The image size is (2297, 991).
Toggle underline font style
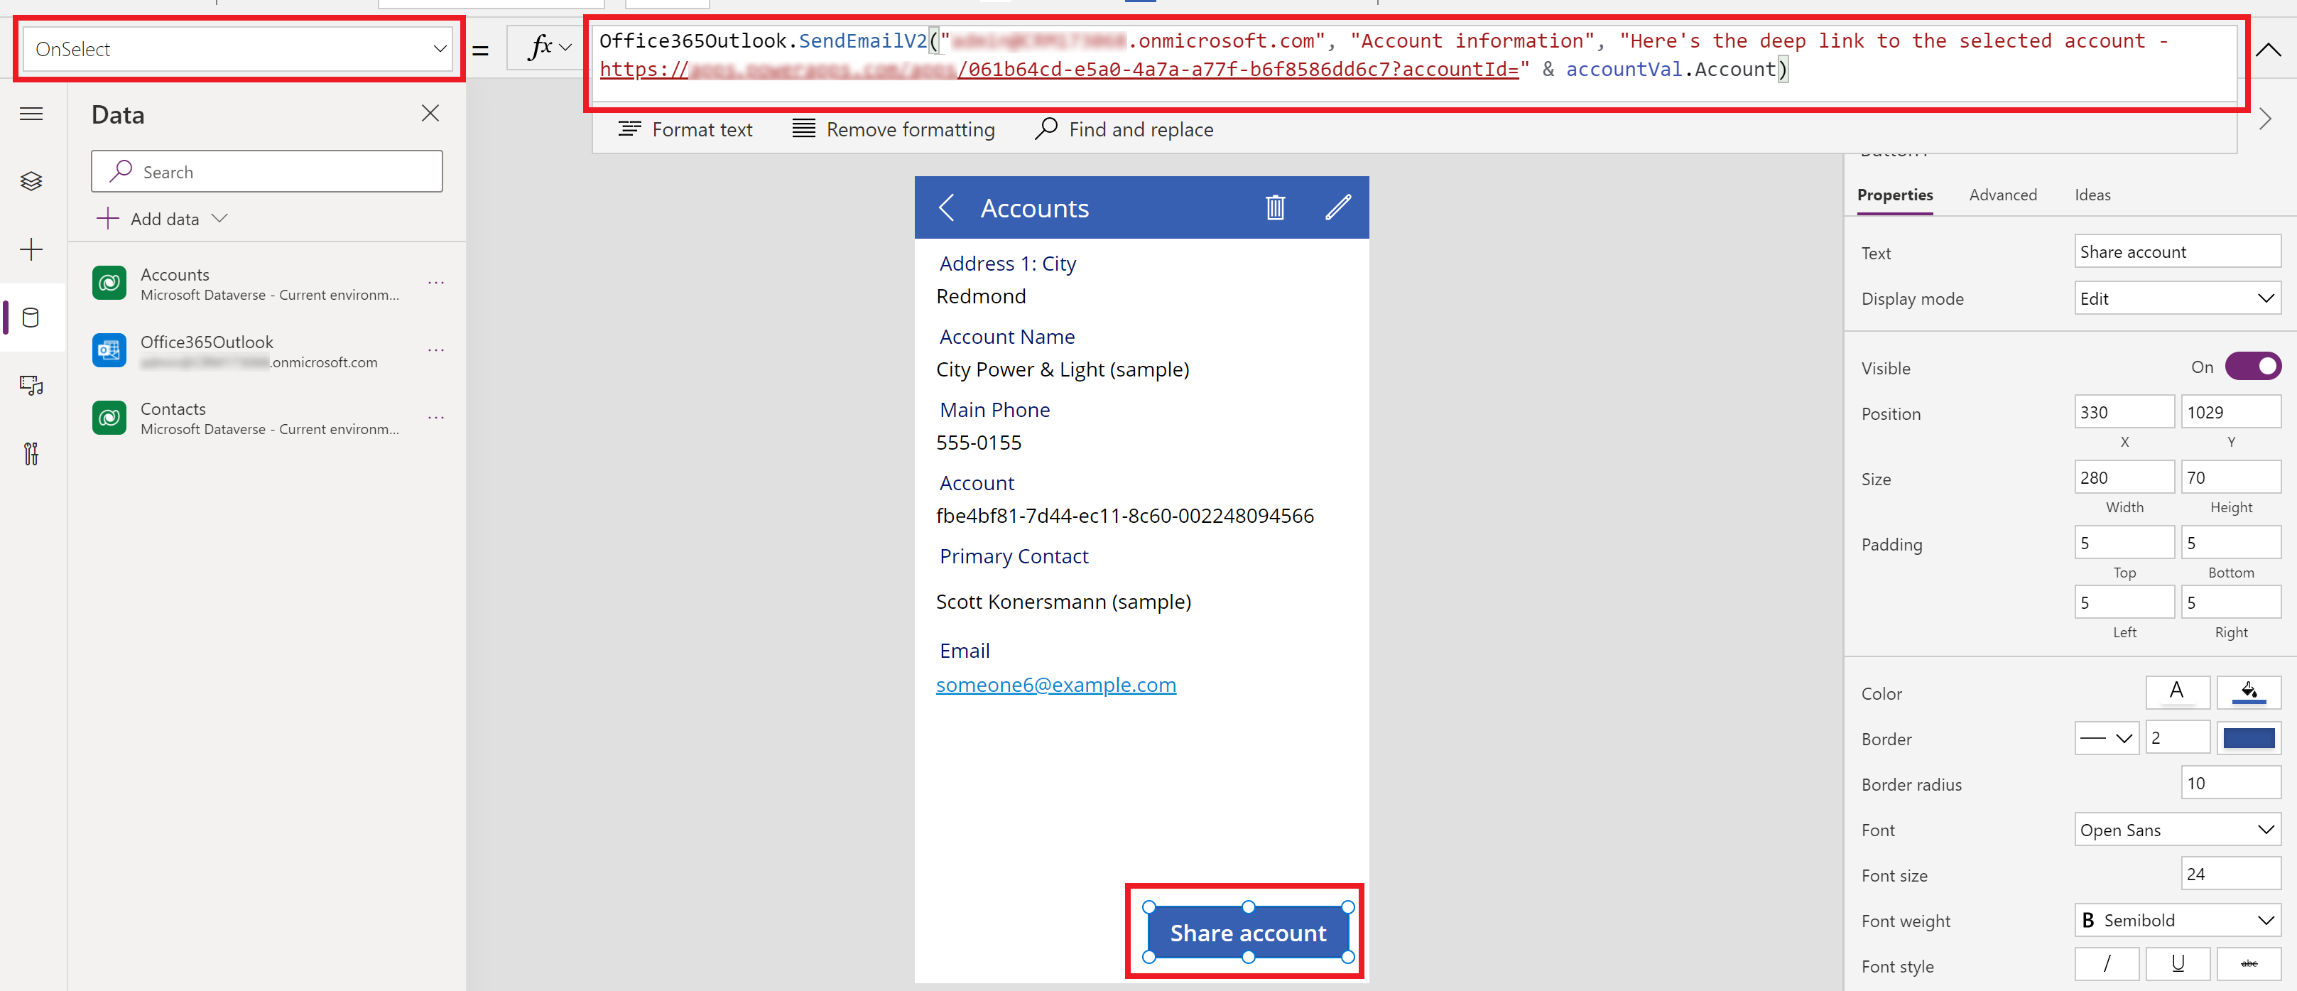click(x=2178, y=965)
